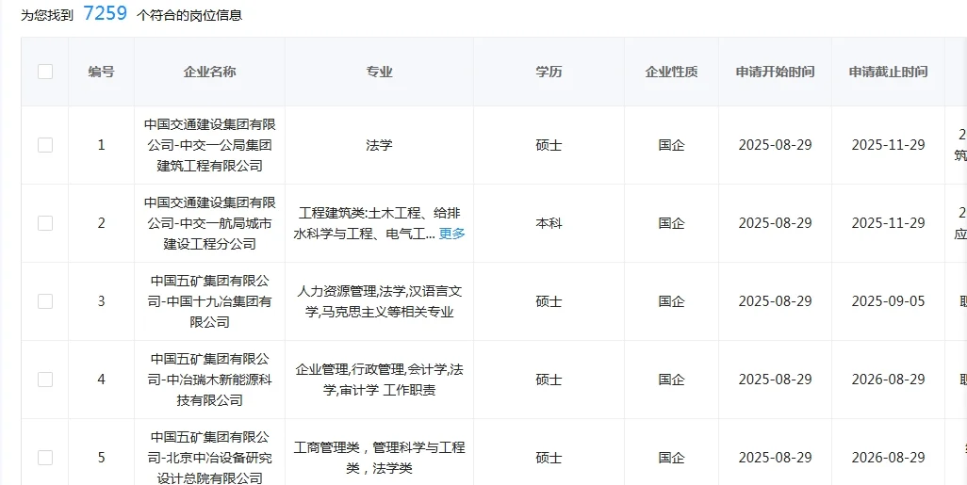
Task: Click deadline 2026-08-29 in row 4
Action: (x=888, y=380)
